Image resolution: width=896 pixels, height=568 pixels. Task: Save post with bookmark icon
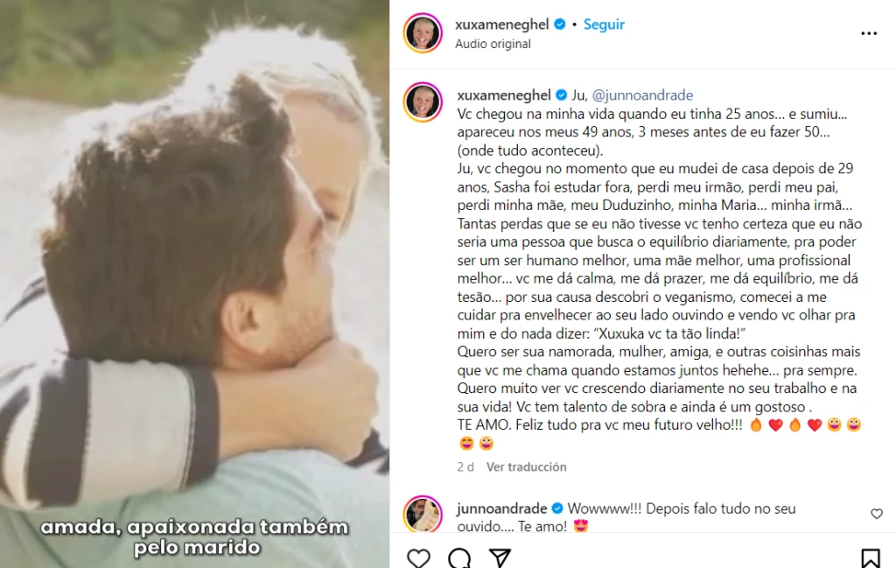click(871, 557)
